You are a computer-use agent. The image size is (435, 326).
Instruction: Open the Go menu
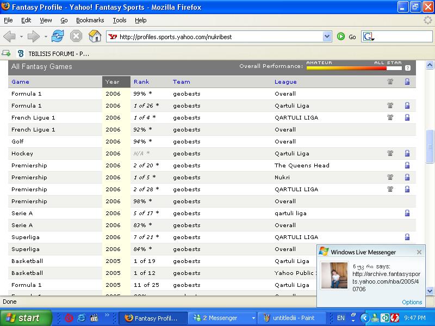coord(64,20)
